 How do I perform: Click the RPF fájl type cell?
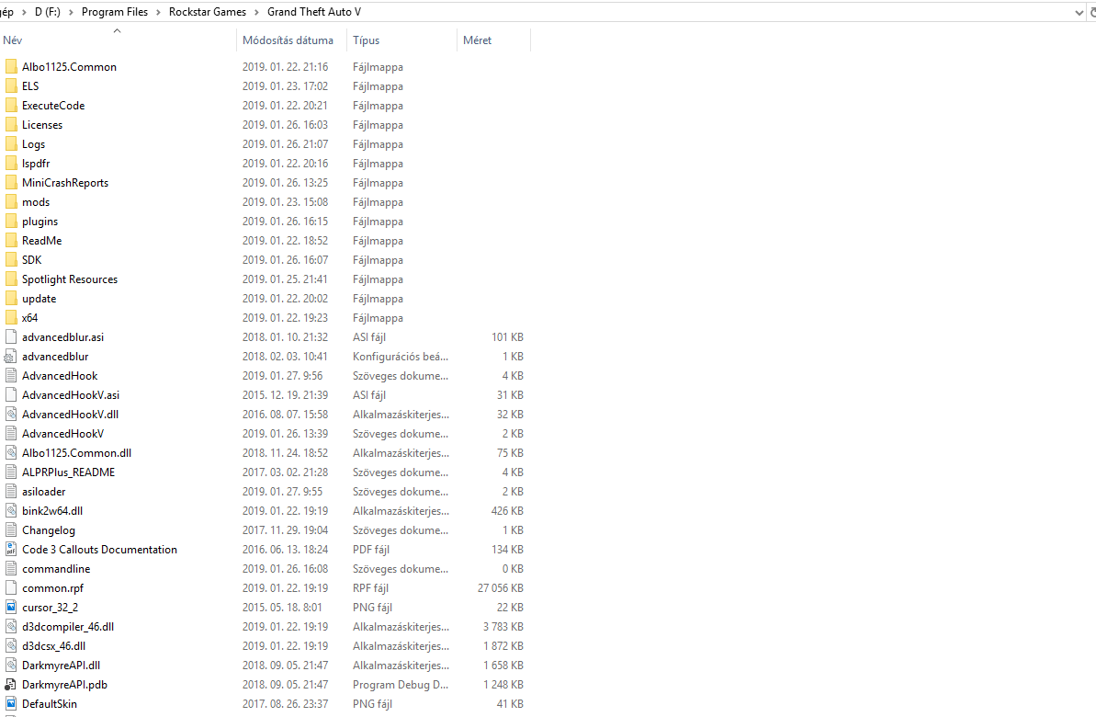coord(370,588)
